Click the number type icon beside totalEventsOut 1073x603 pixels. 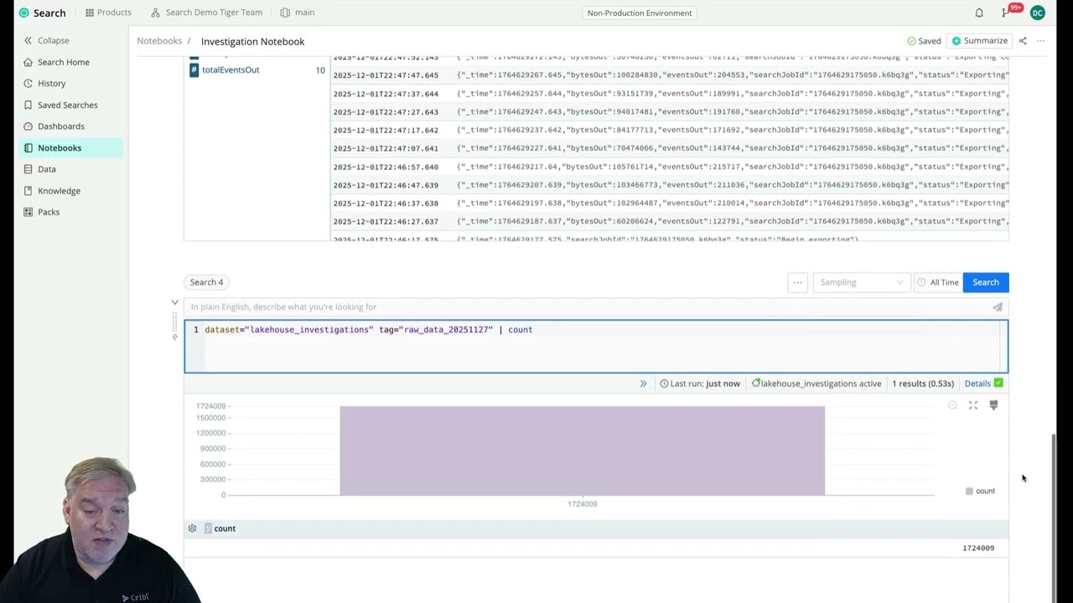194,70
